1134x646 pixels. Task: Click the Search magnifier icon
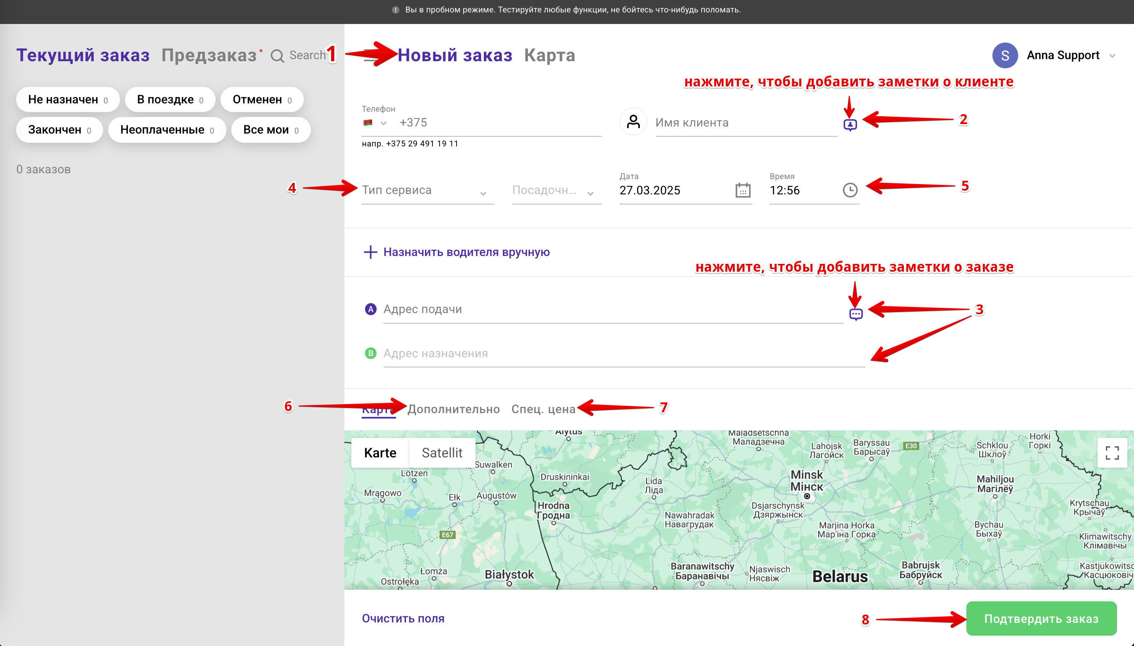[278, 56]
